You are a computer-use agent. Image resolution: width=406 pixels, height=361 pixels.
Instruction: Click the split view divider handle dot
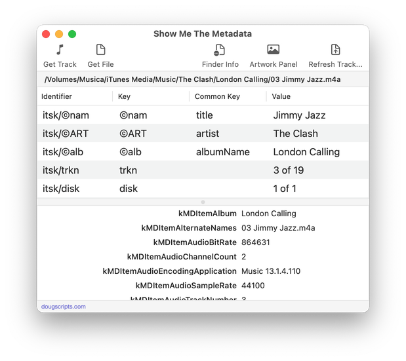point(203,202)
